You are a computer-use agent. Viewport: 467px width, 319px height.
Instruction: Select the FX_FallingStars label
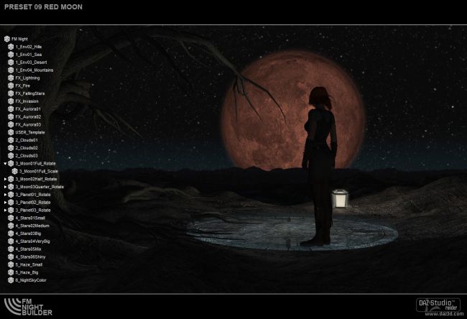point(30,93)
